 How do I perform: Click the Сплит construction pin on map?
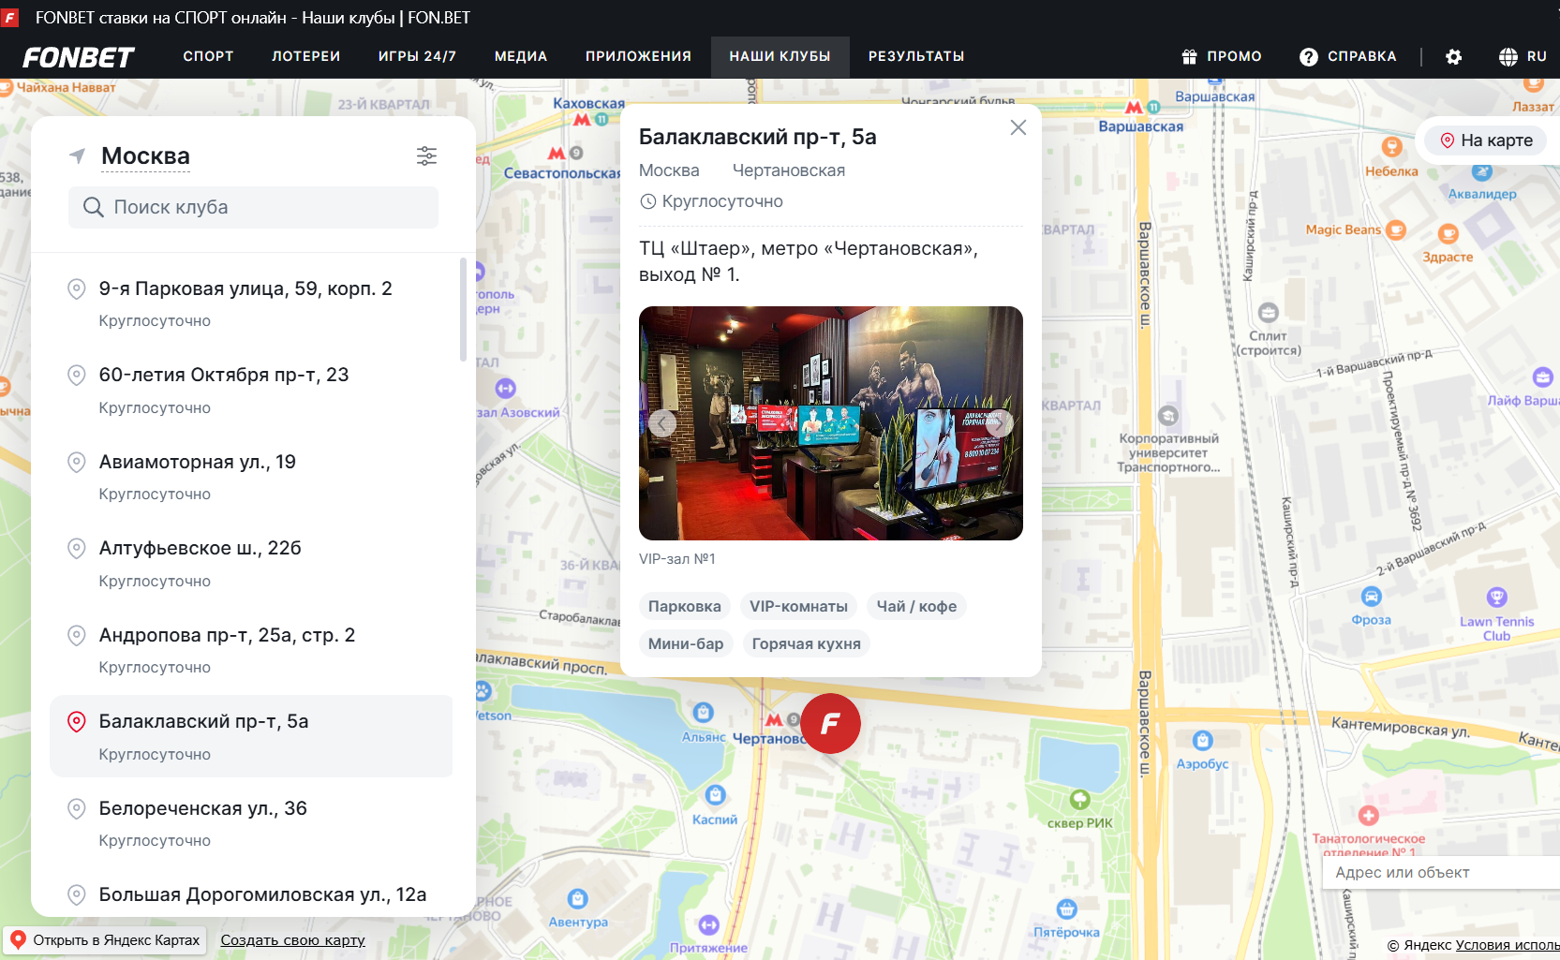[x=1269, y=313]
